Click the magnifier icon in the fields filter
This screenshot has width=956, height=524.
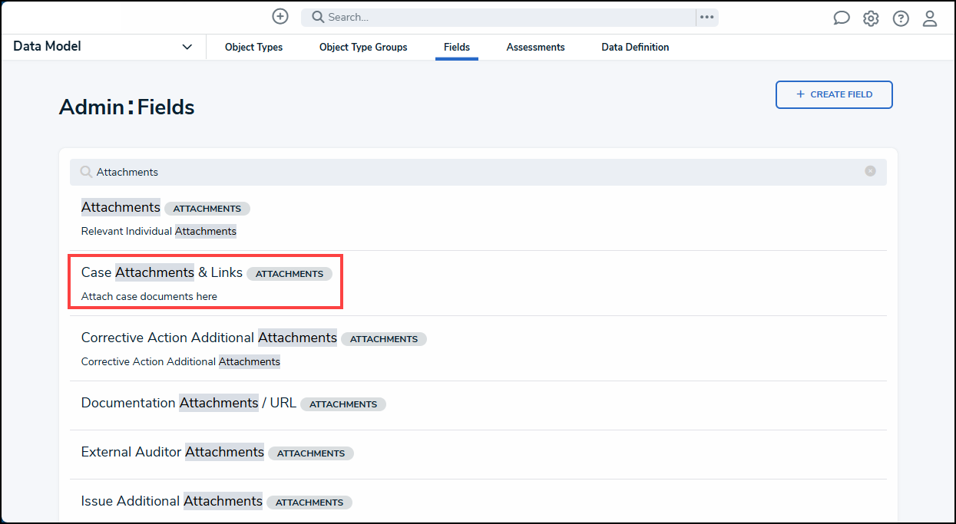[86, 172]
